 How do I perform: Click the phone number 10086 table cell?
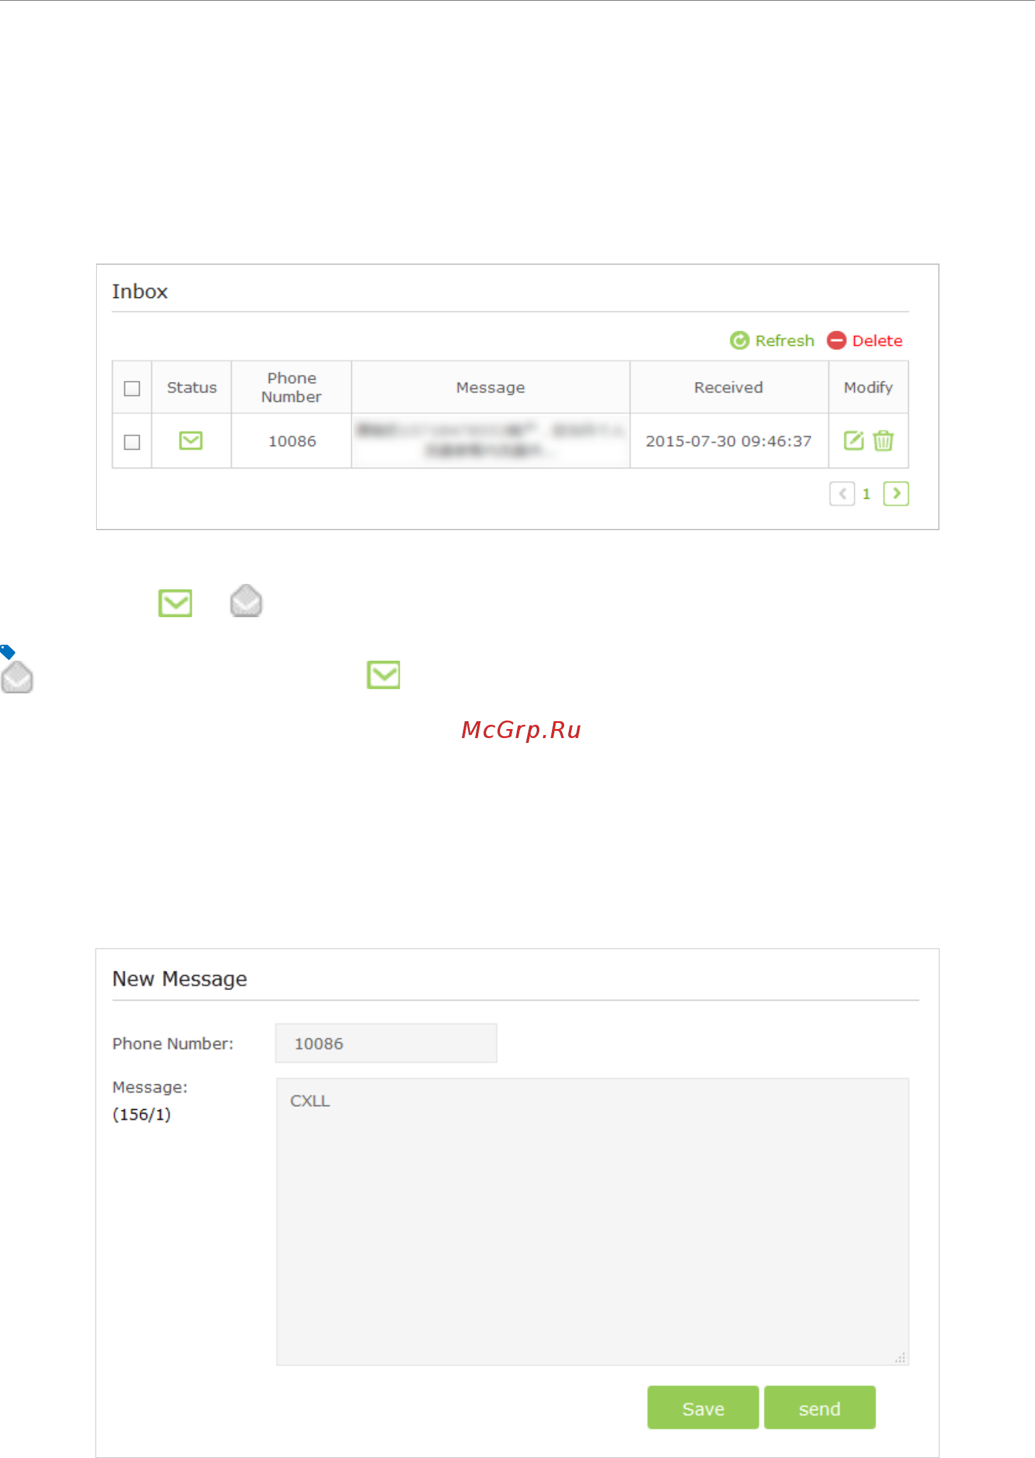coord(292,441)
